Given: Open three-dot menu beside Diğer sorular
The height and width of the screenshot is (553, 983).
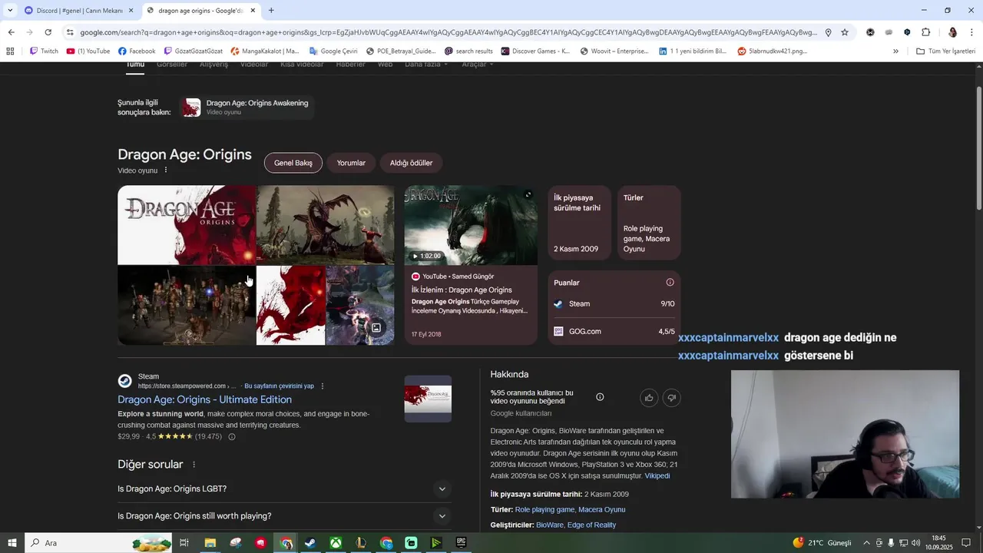Looking at the screenshot, I should tap(194, 465).
